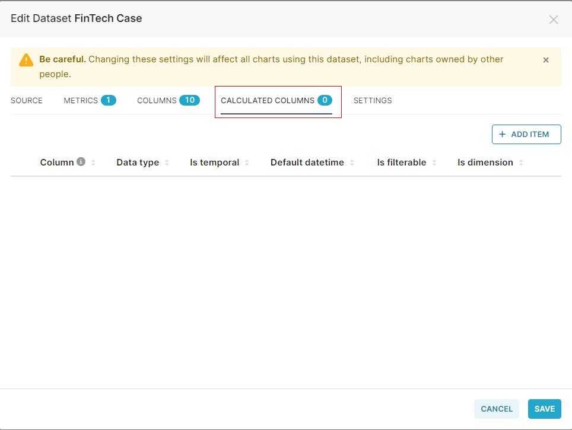Sort by Is temporal sort arrows

[x=247, y=163]
